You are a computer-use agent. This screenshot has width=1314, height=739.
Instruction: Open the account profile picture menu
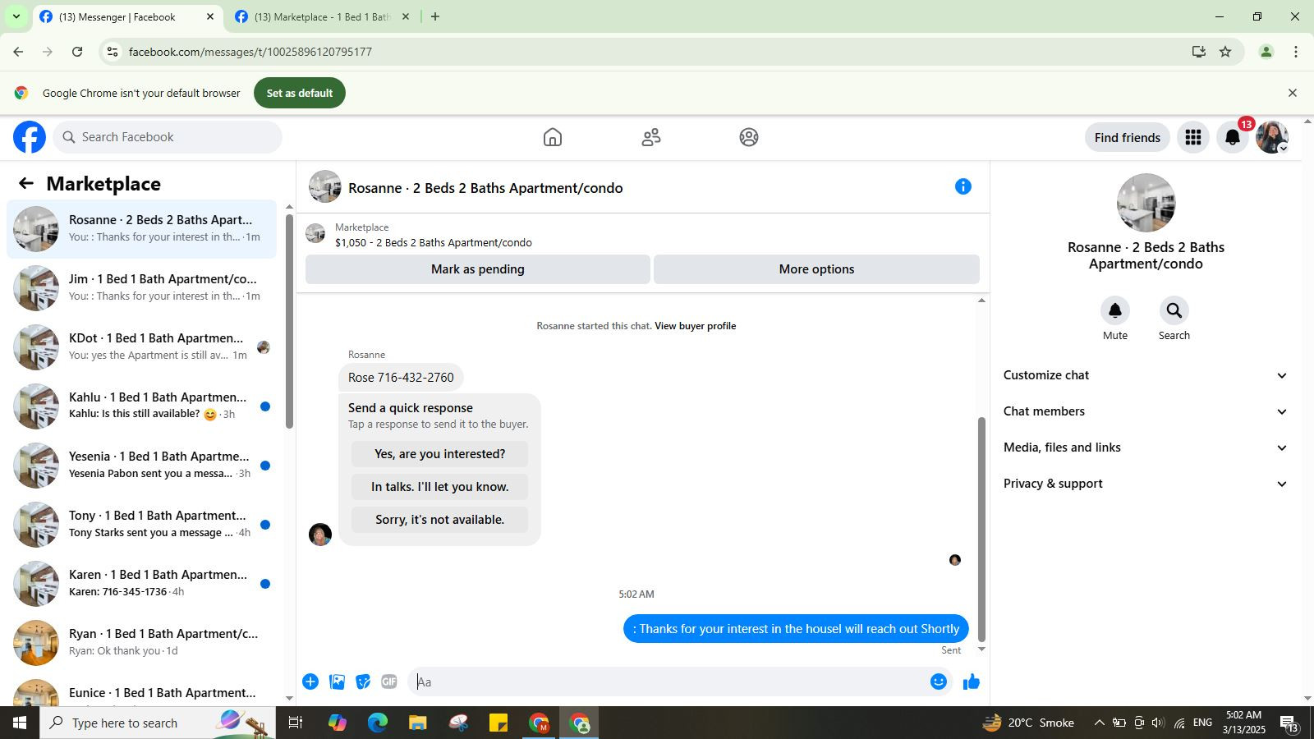click(x=1272, y=137)
